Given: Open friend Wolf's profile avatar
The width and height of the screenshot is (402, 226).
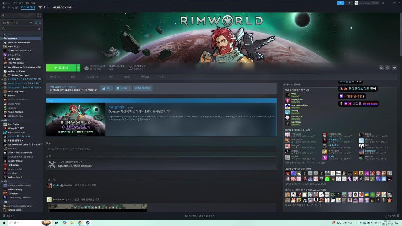Looking at the screenshot, I should 287,95.
